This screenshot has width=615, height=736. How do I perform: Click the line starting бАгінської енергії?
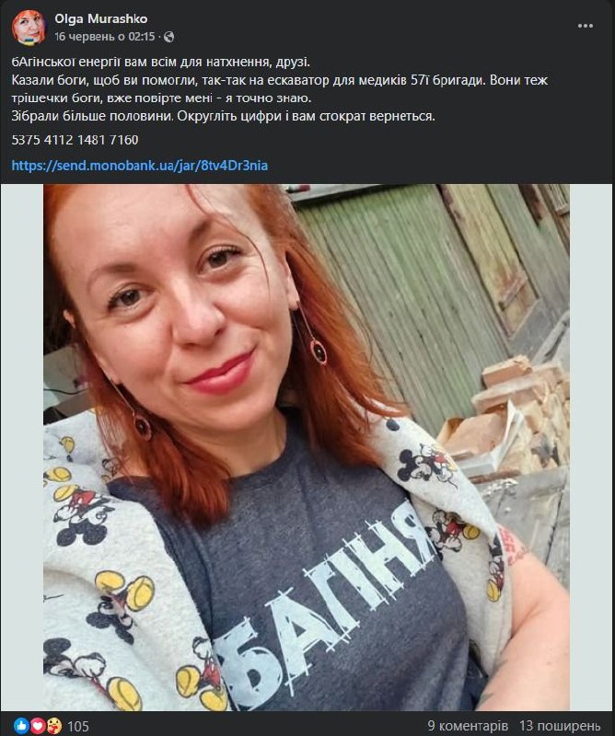click(x=161, y=62)
